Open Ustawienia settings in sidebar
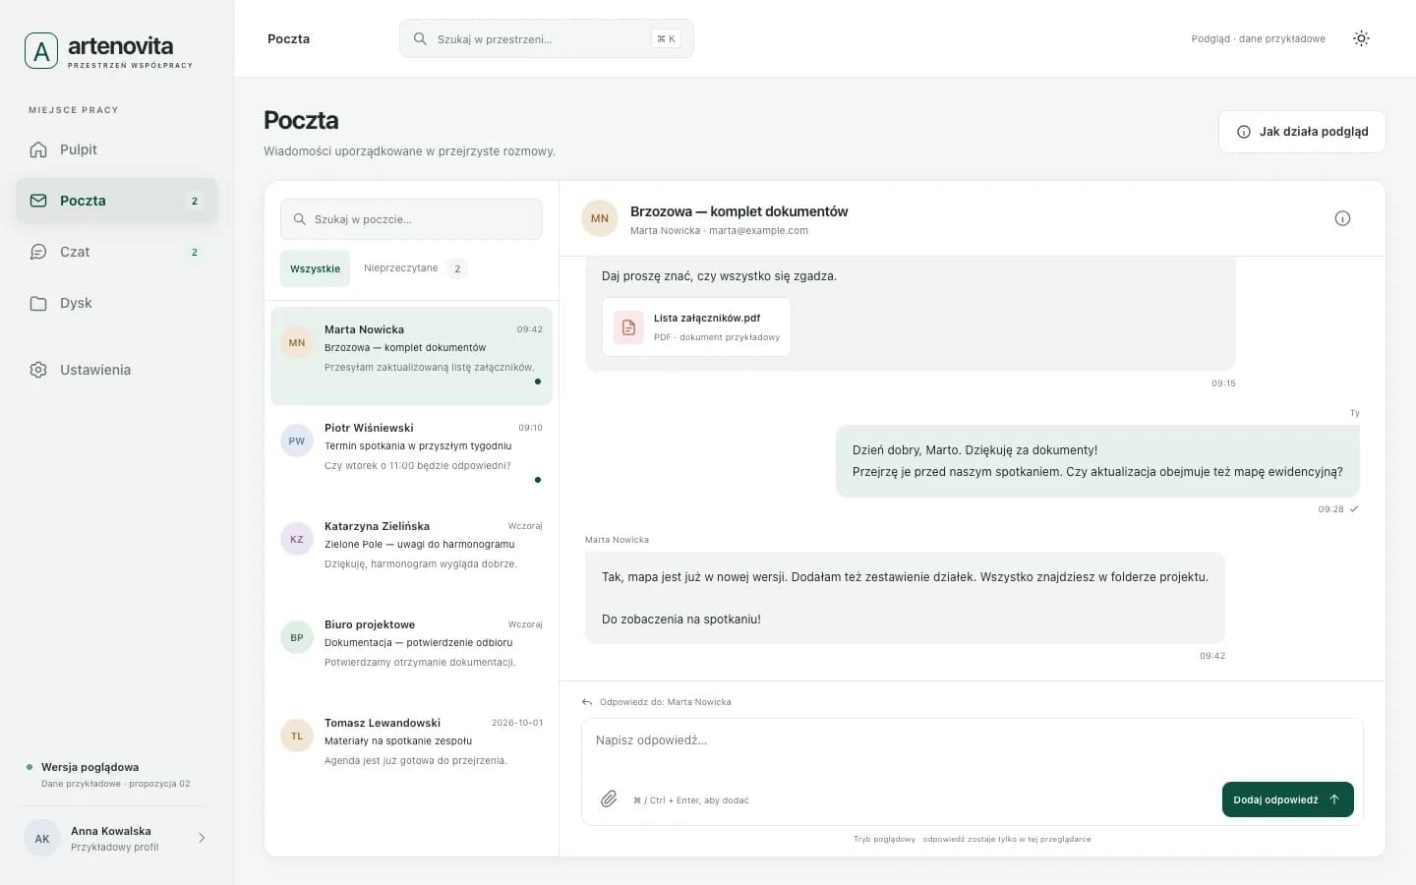Viewport: 1416px width, 885px height. tap(116, 370)
